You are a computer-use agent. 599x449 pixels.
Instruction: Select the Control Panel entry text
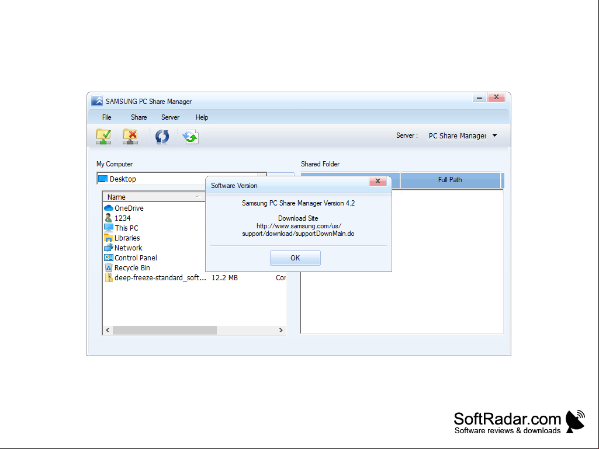click(136, 257)
